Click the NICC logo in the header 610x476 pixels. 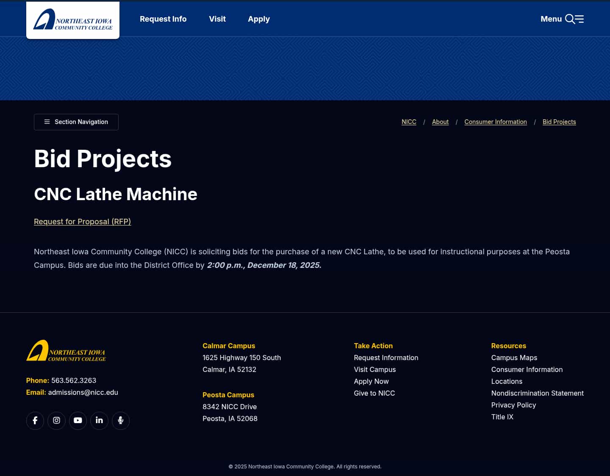[72, 19]
